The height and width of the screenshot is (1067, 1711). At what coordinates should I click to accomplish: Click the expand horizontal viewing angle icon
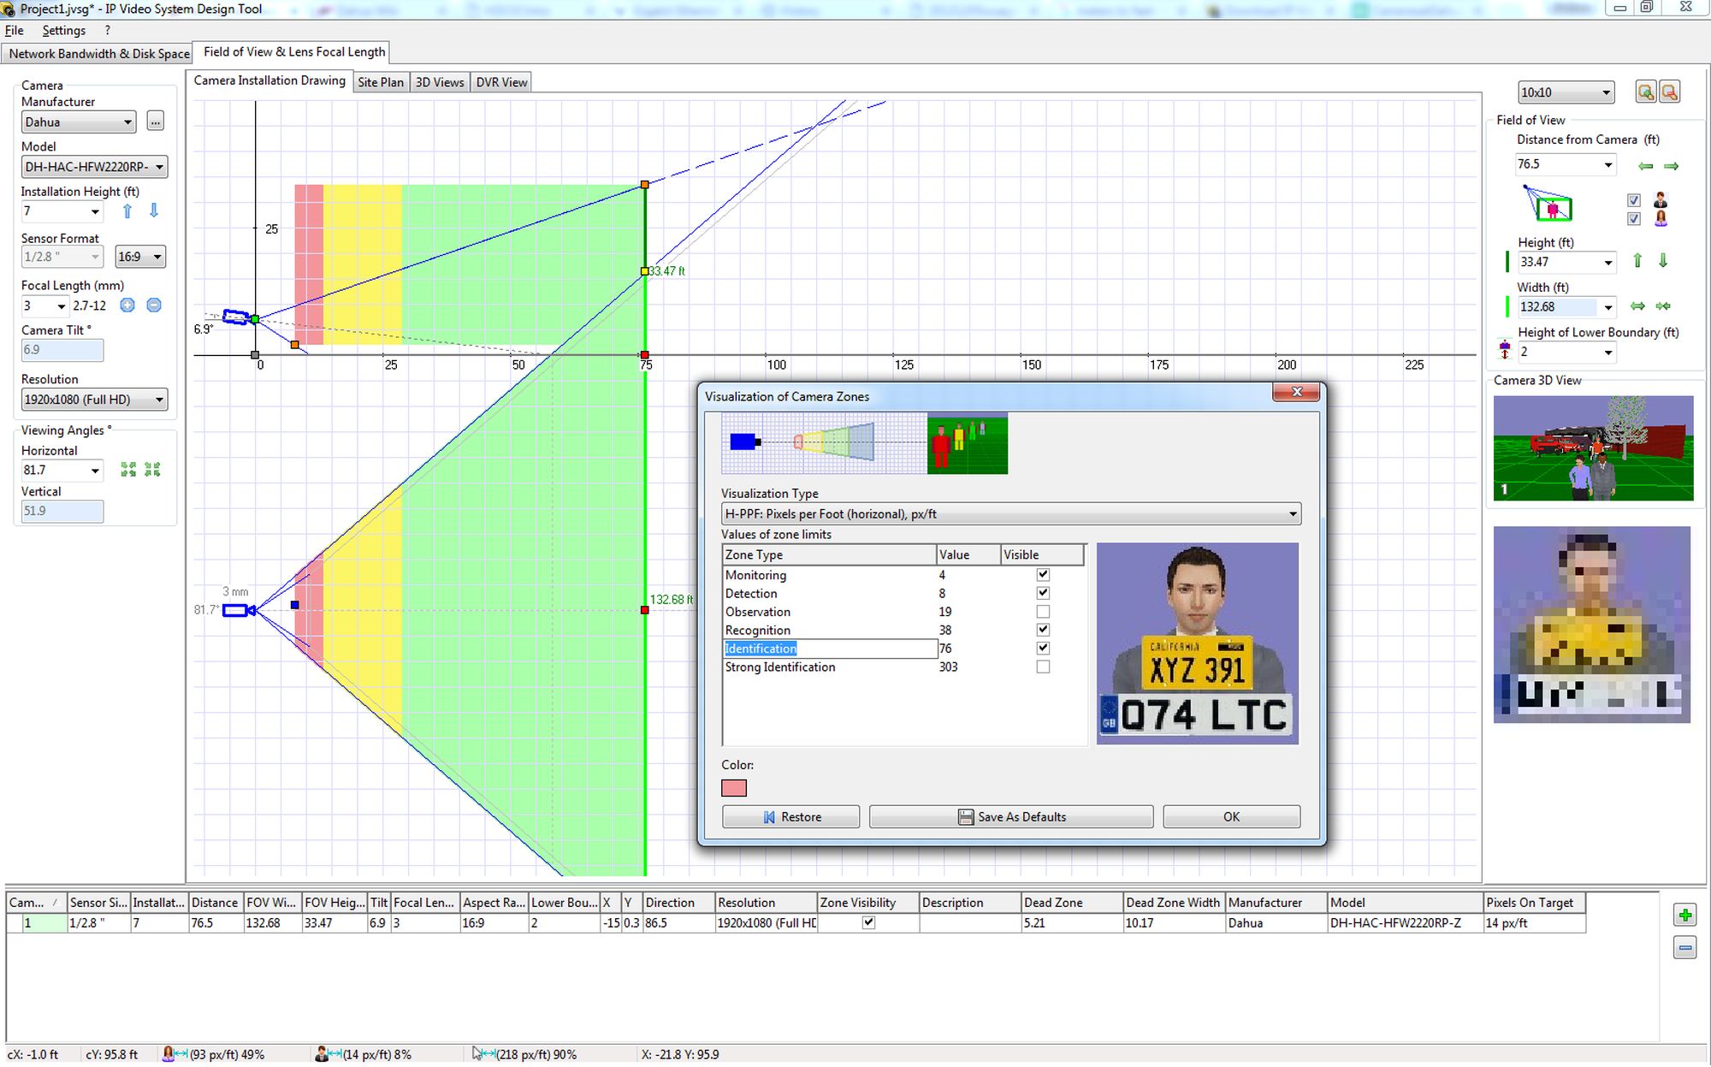[x=128, y=470]
